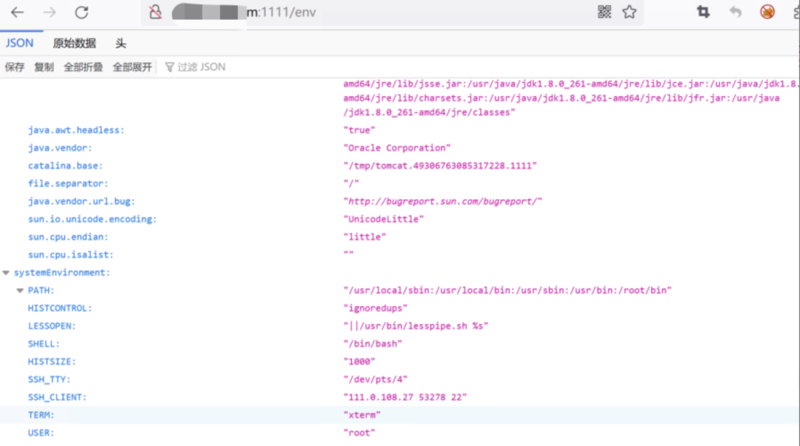Click the "Oracle Corporation" value
The image size is (800, 446).
(x=397, y=148)
